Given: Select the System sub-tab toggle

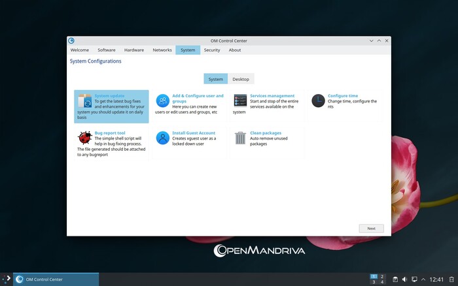Looking at the screenshot, I should 215,79.
